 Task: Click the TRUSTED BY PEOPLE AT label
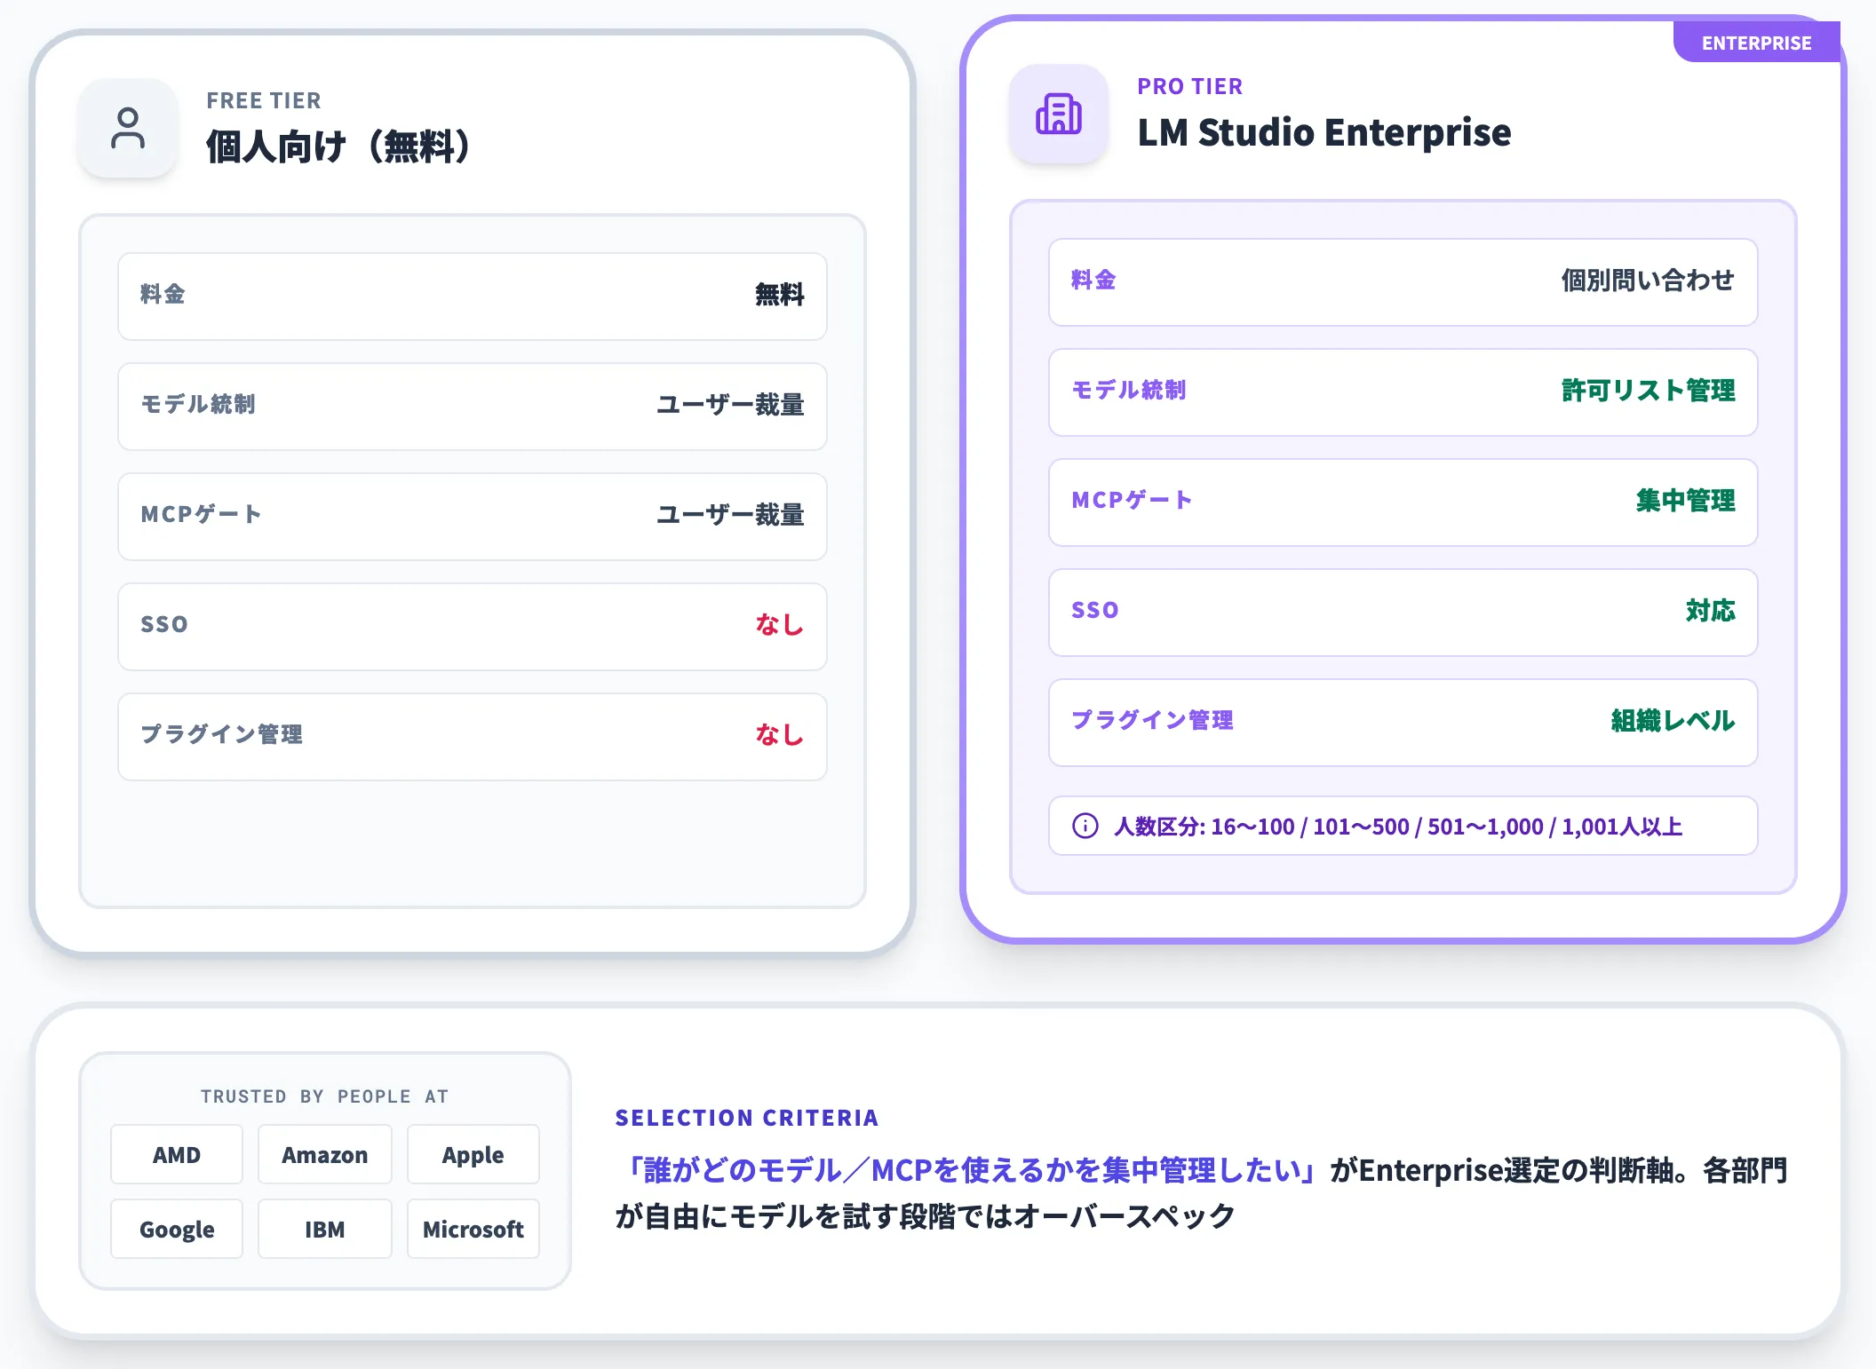click(x=324, y=1096)
